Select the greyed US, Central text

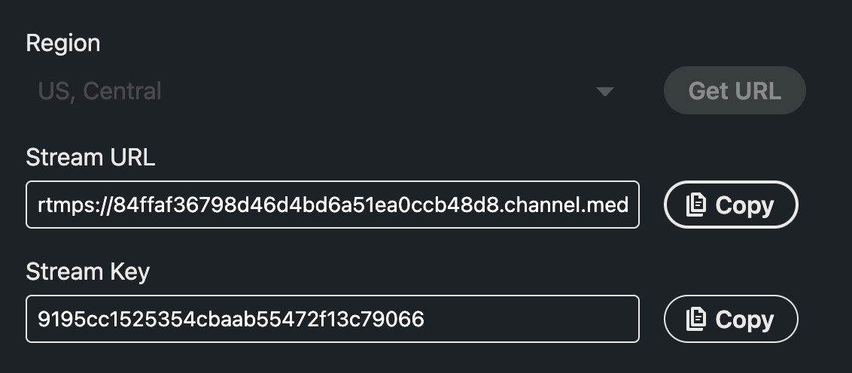pyautogui.click(x=99, y=91)
